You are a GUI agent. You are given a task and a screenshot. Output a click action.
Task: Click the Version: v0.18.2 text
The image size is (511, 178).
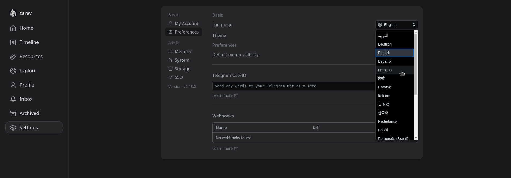[x=182, y=87]
